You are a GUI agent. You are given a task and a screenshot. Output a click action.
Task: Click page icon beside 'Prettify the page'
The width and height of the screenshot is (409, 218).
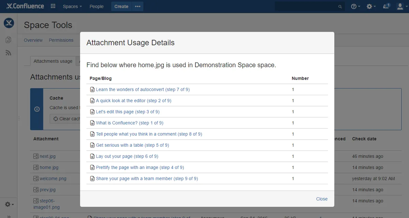(92, 168)
